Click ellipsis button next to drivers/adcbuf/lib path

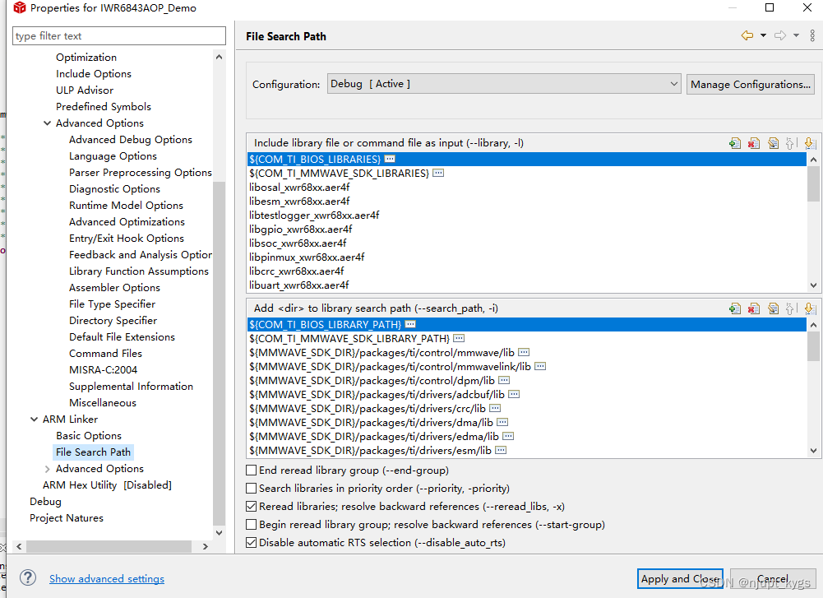click(514, 394)
